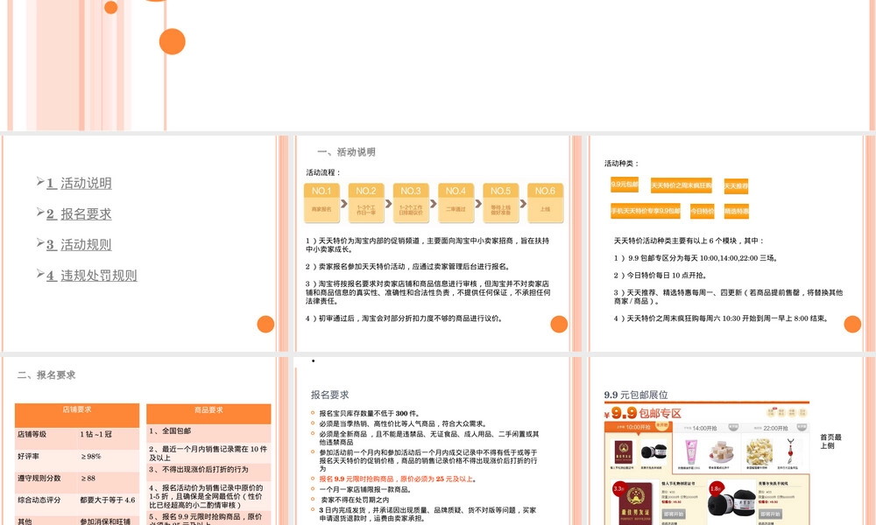Click the '活动流程：' label
876x525 pixels.
(x=323, y=172)
